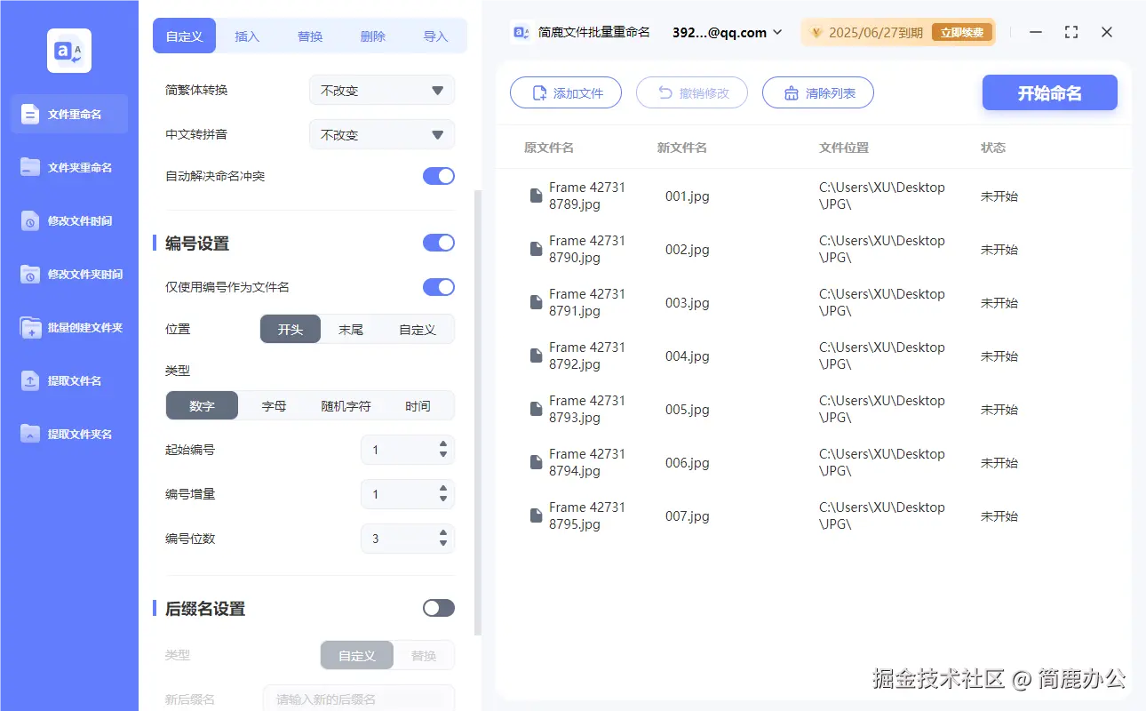This screenshot has height=711, width=1146.
Task: Click the 文件重命名 sidebar icon
Action: click(x=30, y=114)
